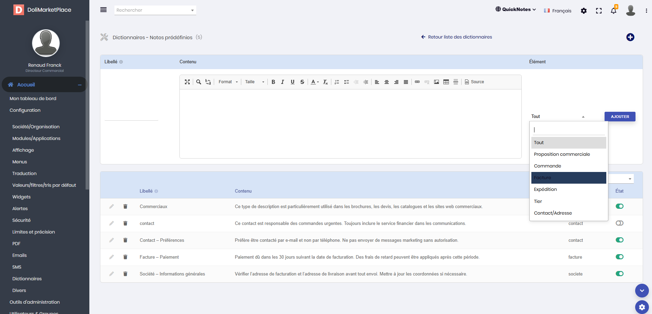Screen dimensions: 652x314
Task: Click the text color picker icon
Action: (x=314, y=82)
